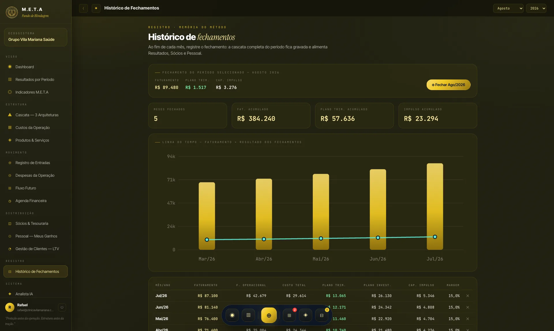This screenshot has width=554, height=331.
Task: Open Indicadores M.E.T.A
Action: (35, 92)
